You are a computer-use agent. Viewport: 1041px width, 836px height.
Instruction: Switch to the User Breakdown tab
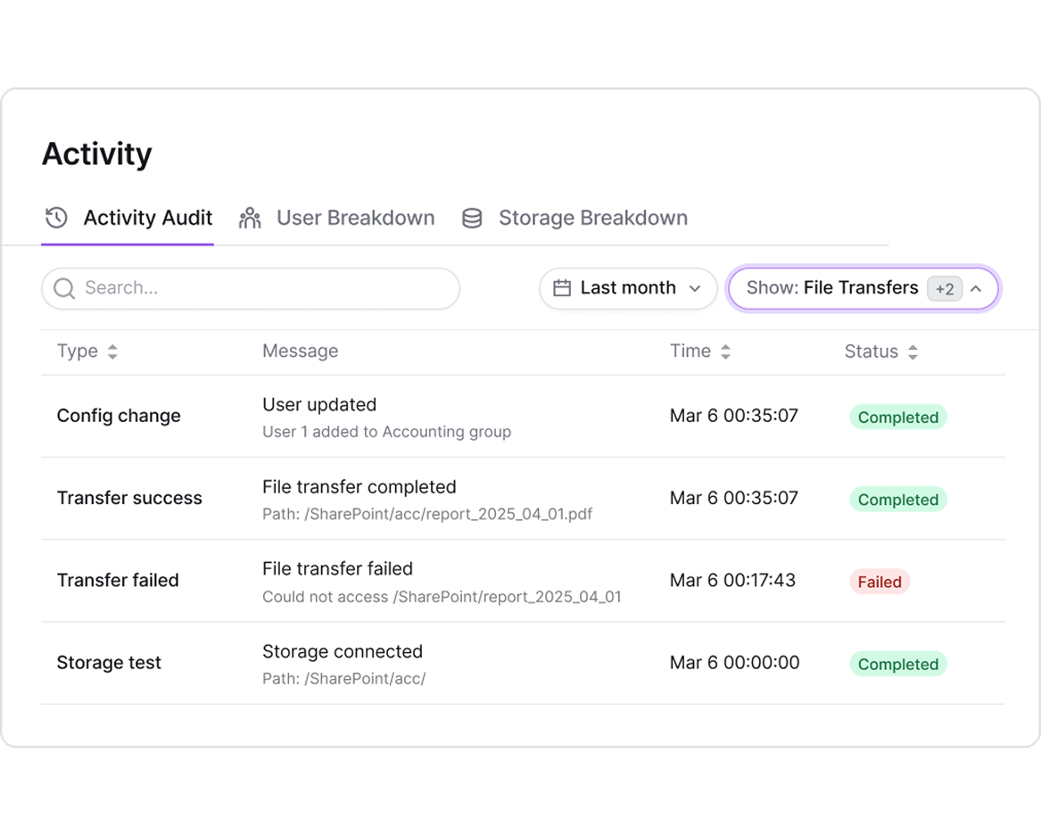(x=355, y=218)
